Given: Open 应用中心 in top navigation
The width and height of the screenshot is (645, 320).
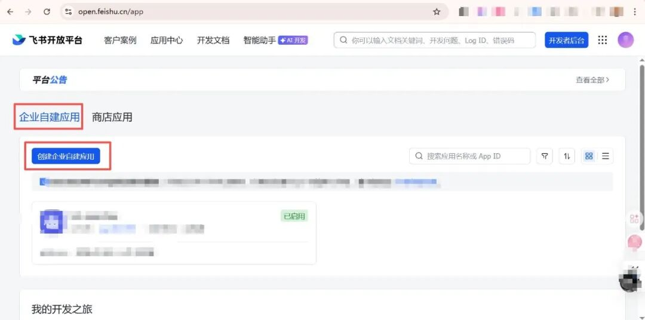Looking at the screenshot, I should pyautogui.click(x=167, y=40).
